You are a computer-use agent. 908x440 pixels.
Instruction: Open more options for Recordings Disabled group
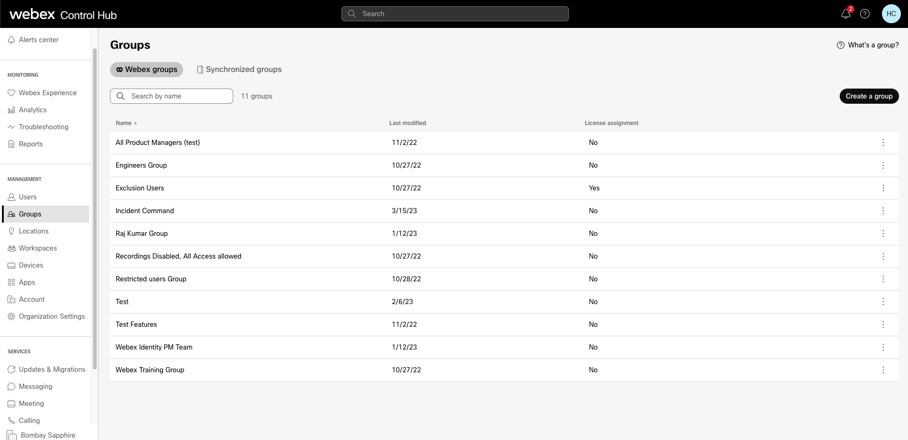click(x=883, y=256)
